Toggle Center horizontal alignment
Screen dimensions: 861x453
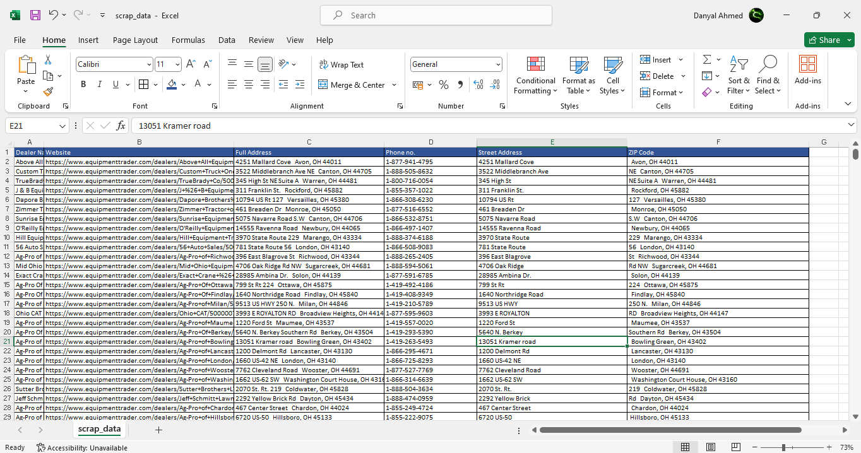pyautogui.click(x=249, y=85)
